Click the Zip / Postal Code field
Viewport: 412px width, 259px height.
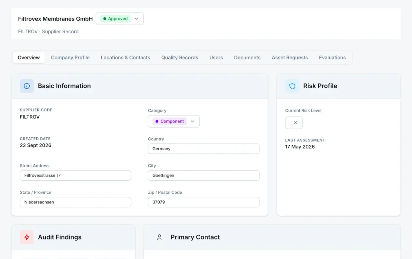tap(204, 202)
